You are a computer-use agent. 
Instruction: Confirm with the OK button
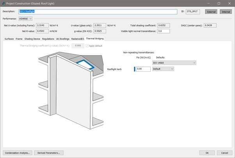coord(207,153)
